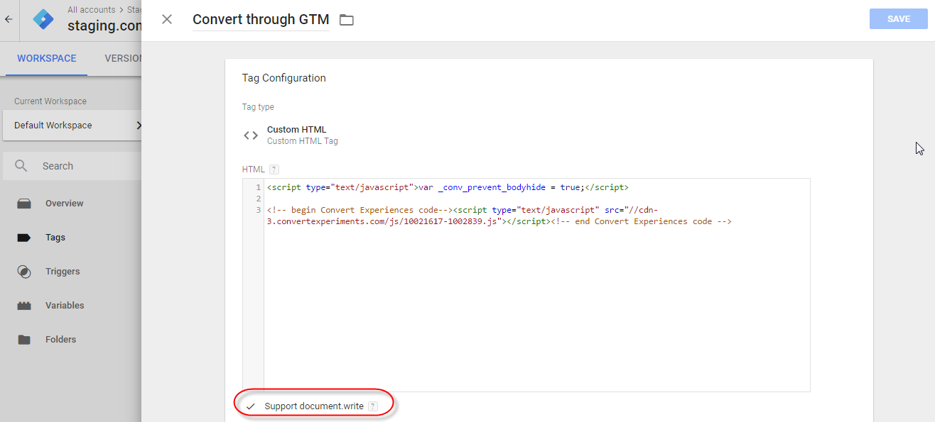Image resolution: width=935 pixels, height=422 pixels.
Task: Switch to the Workspace tab
Action: click(x=47, y=58)
